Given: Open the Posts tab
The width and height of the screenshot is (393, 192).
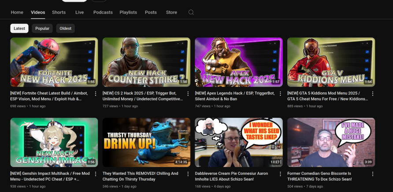Looking at the screenshot, I should [x=151, y=12].
